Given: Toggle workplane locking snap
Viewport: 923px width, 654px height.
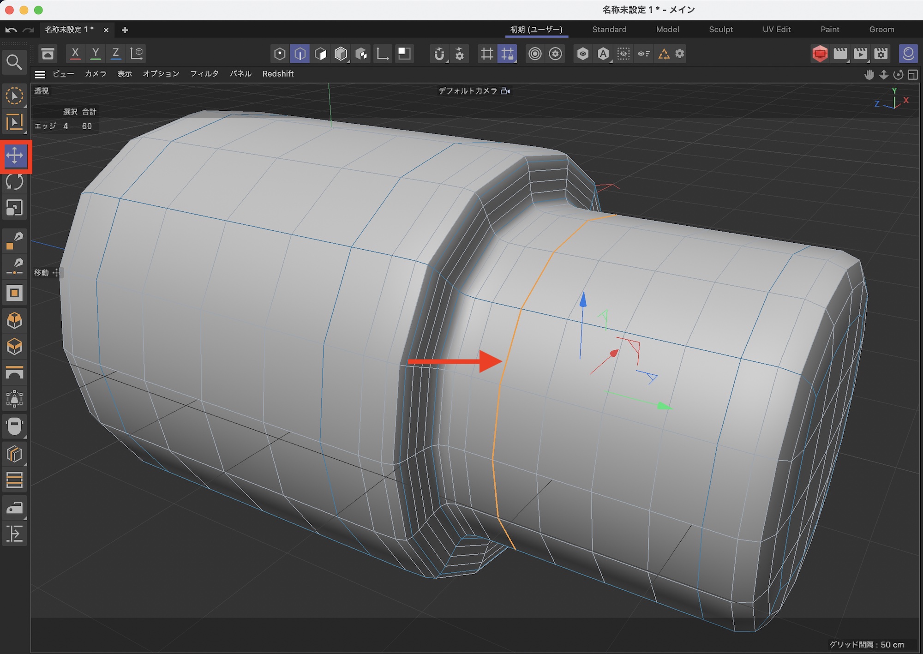Looking at the screenshot, I should pos(507,54).
